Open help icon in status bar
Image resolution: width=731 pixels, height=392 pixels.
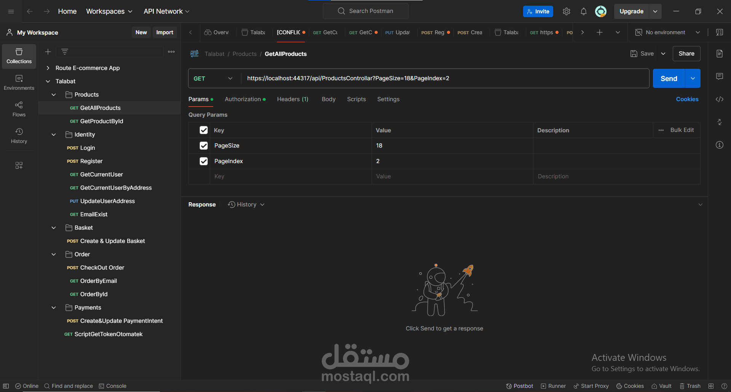pyautogui.click(x=724, y=386)
